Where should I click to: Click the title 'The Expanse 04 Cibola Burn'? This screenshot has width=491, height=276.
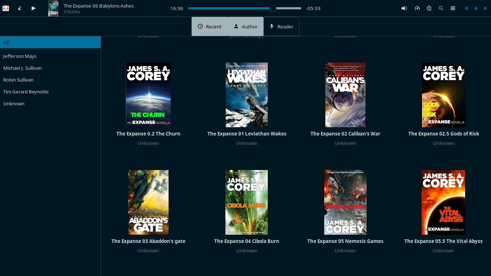click(247, 241)
